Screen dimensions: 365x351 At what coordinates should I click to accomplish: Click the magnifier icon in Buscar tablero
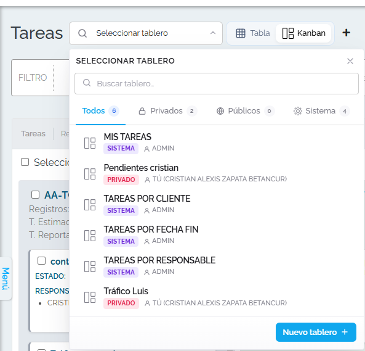[x=87, y=83]
